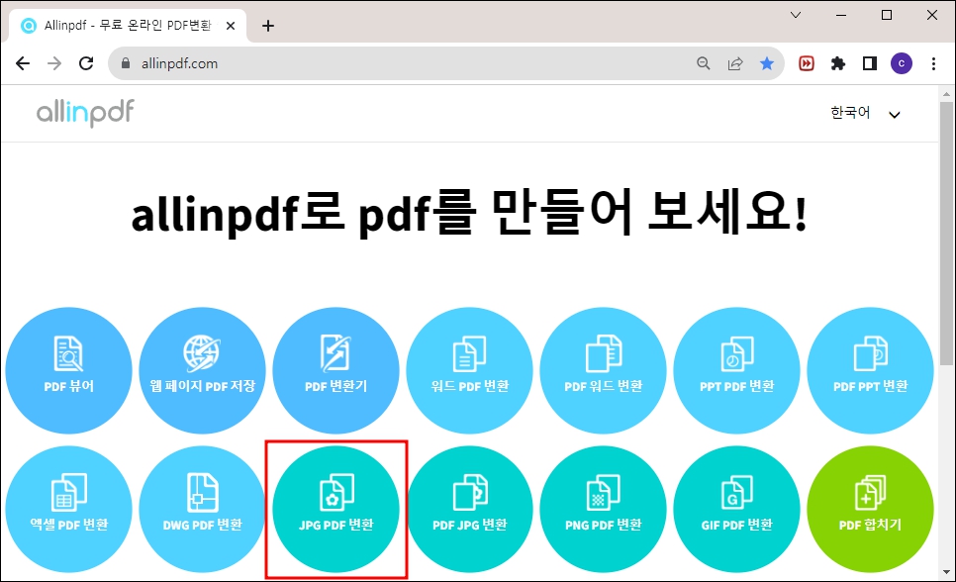Open 웹 페이지 PDF 저장 tool
Viewport: 956px width, 582px height.
click(x=203, y=370)
